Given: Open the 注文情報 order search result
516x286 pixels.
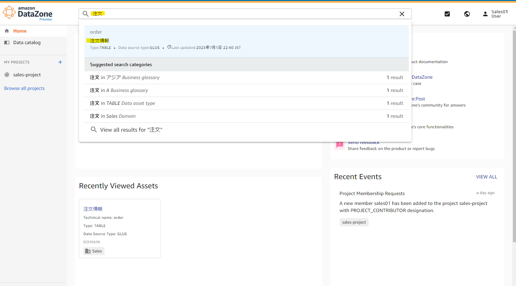Looking at the screenshot, I should [x=246, y=41].
